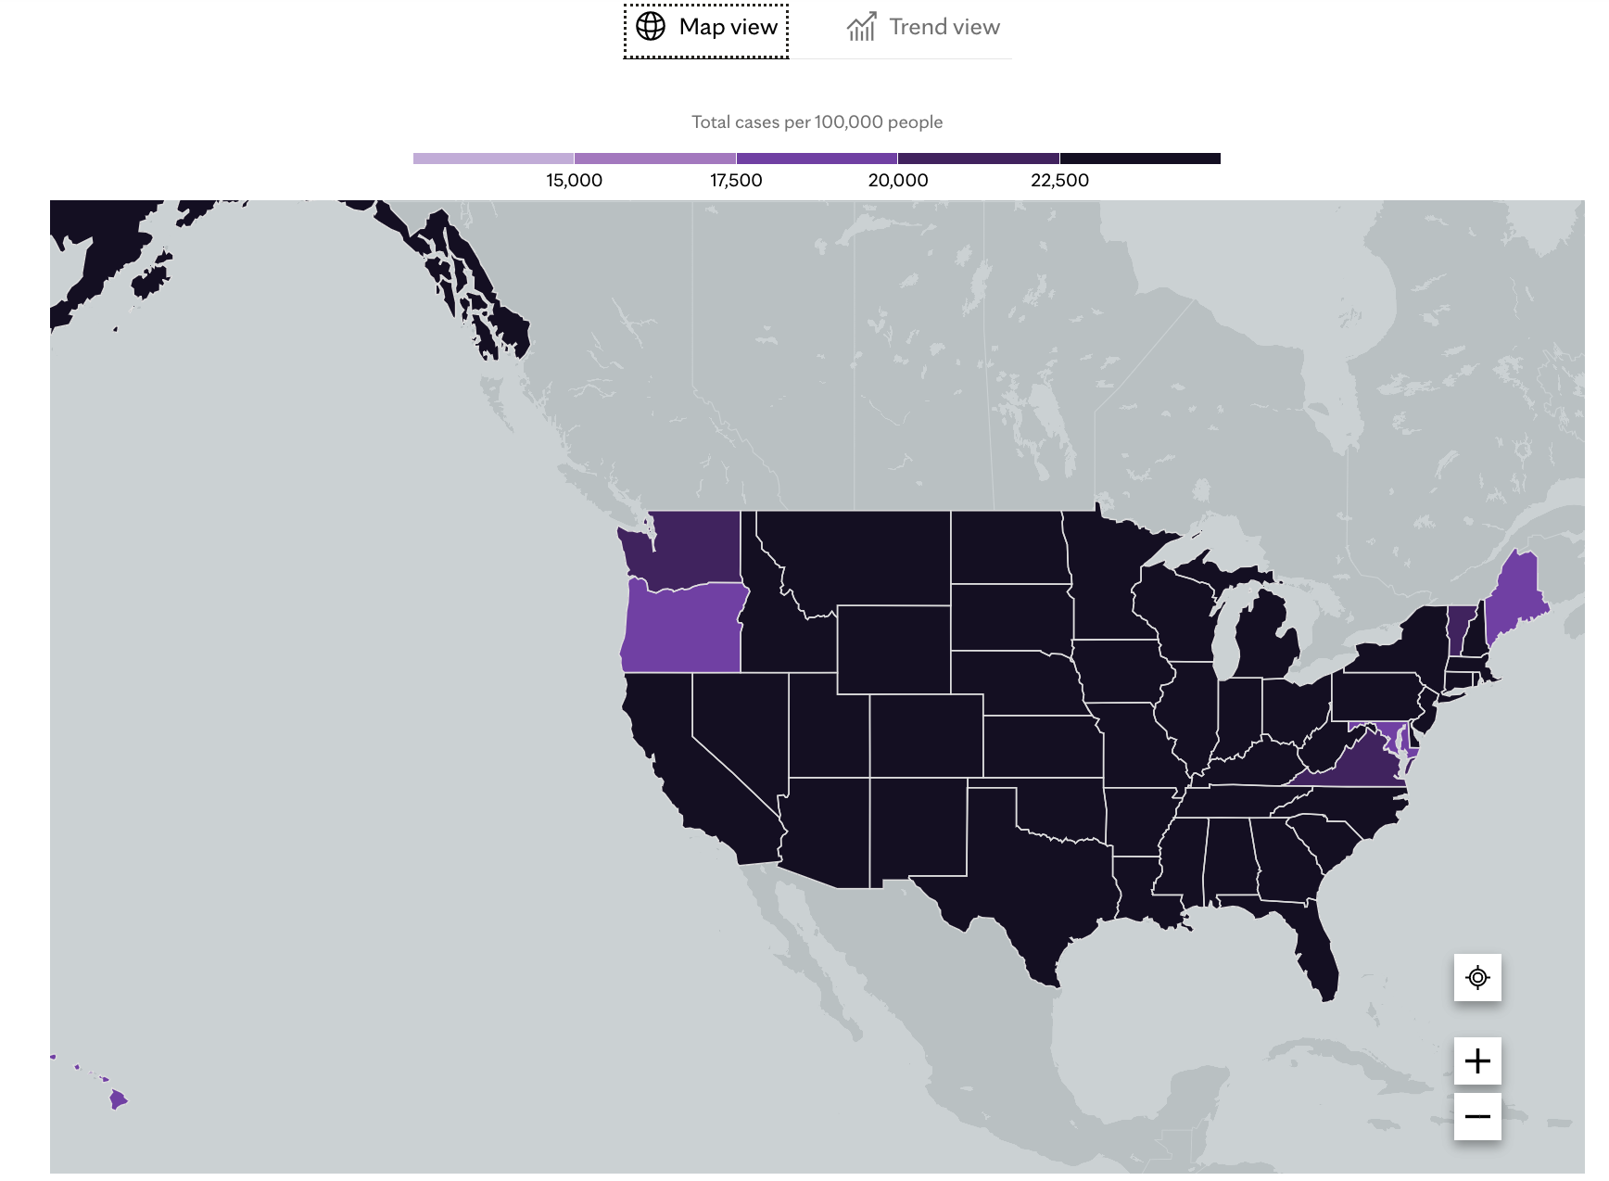Click on Vermont in the map
The height and width of the screenshot is (1181, 1609).
[1460, 626]
